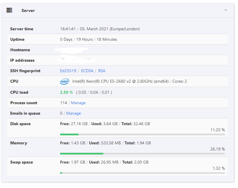238x188 pixels.
Task: Click the Xeon CPU model name text
Action: pos(120,81)
